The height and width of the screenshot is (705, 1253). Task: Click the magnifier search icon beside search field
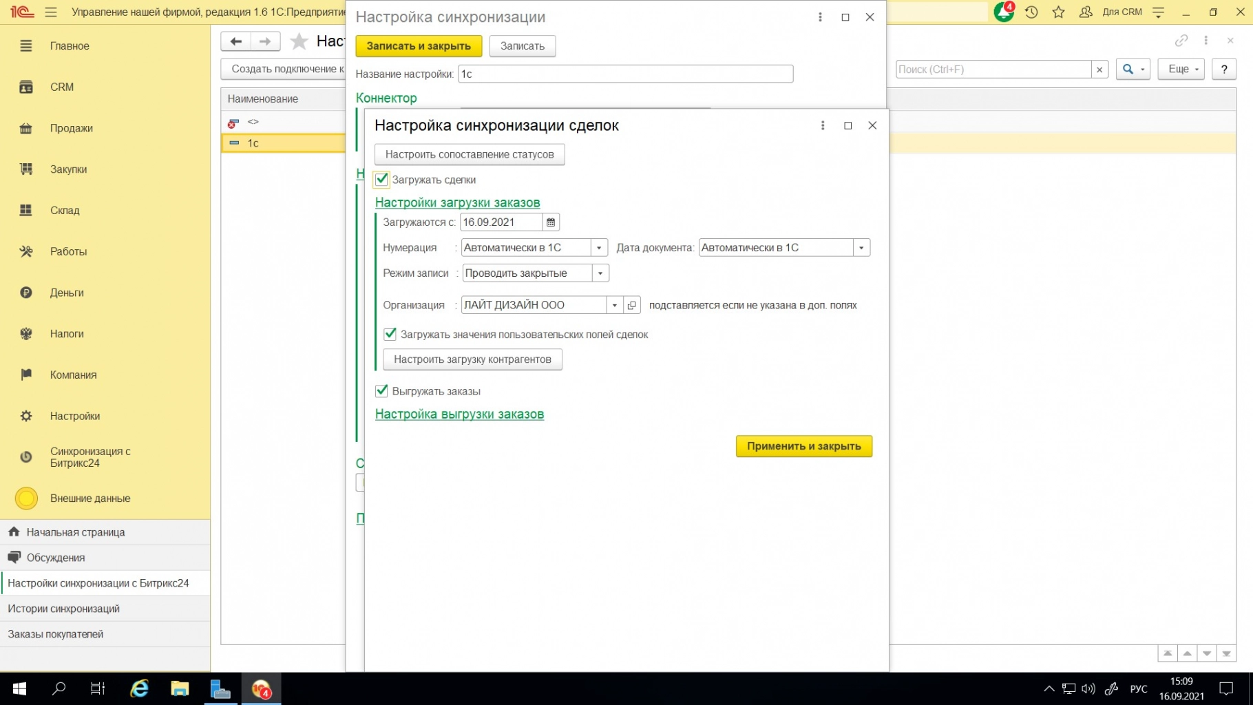point(1128,70)
